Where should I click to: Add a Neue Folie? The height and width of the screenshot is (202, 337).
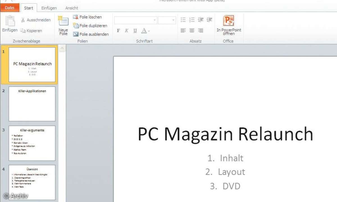click(x=63, y=26)
